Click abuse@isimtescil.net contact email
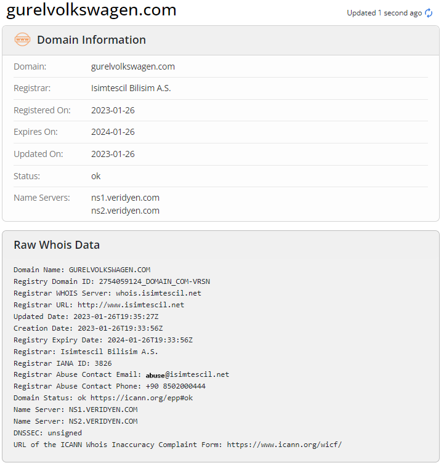The width and height of the screenshot is (444, 468). (x=187, y=374)
